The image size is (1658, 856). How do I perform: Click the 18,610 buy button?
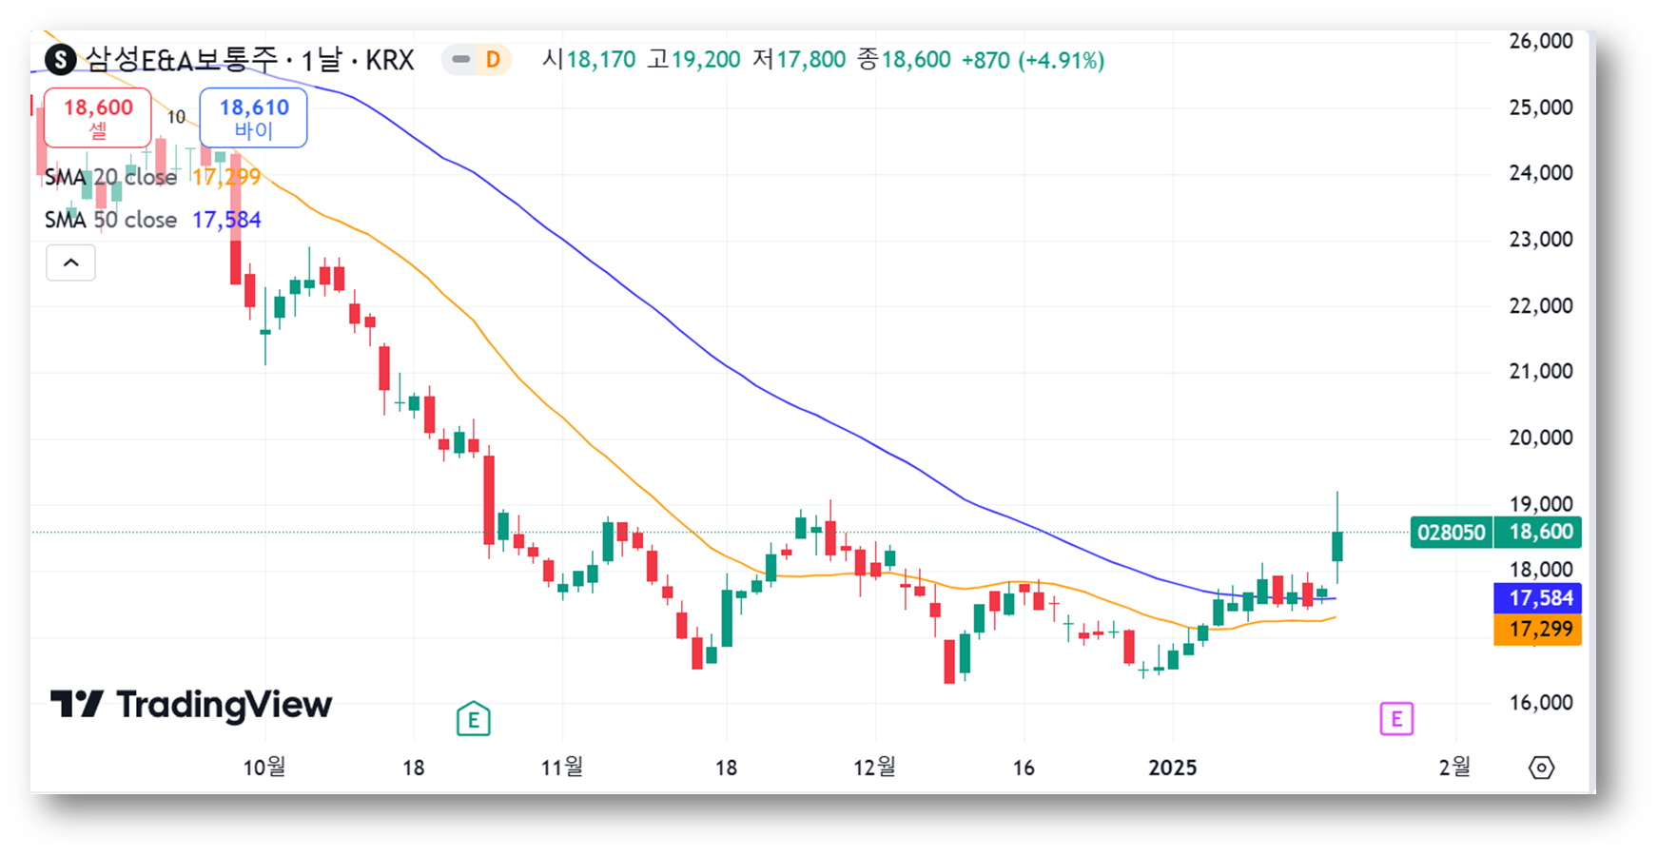tap(253, 118)
